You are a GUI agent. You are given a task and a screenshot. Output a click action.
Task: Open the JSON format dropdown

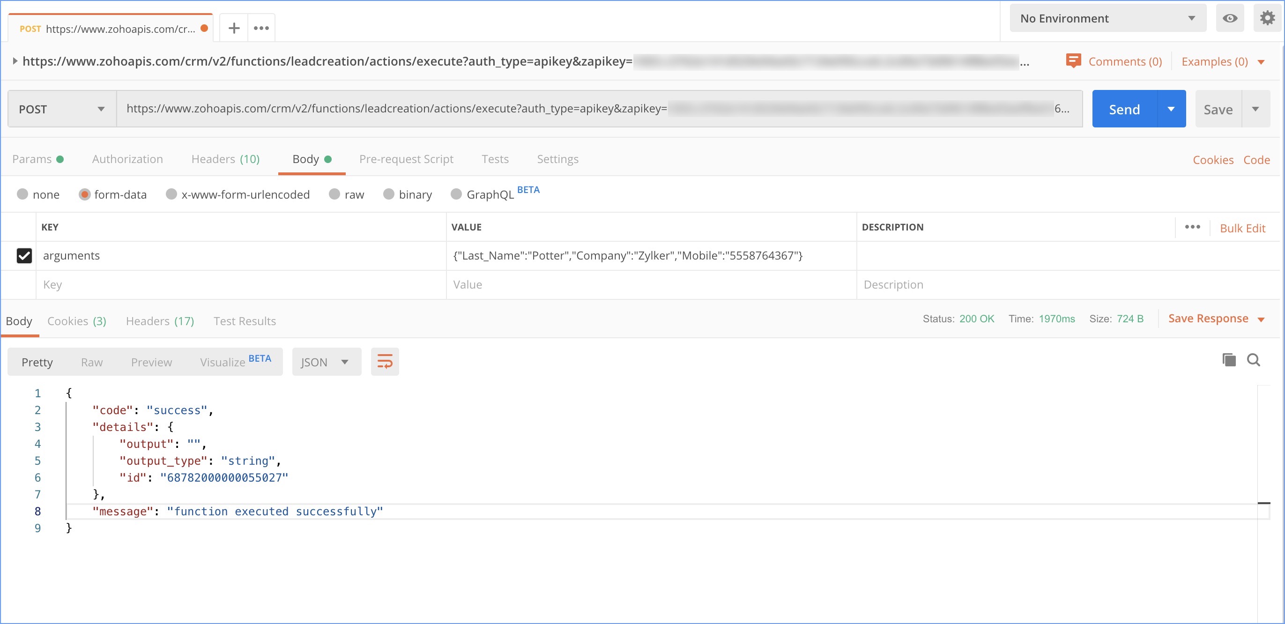(326, 362)
